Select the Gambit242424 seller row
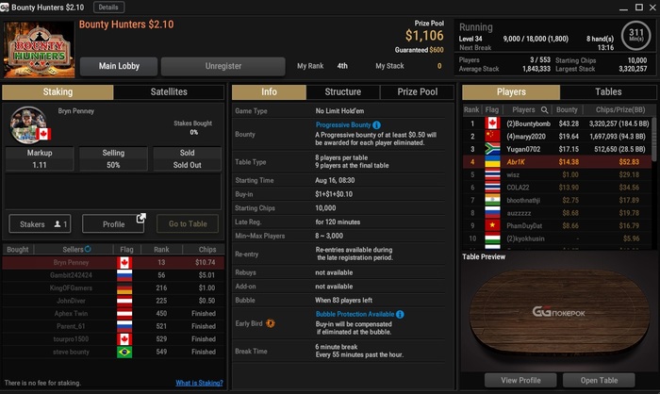The height and width of the screenshot is (394, 660). click(113, 275)
